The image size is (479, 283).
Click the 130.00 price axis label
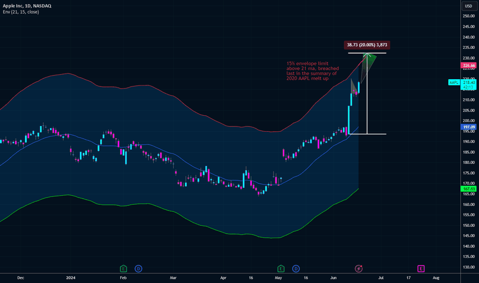[x=469, y=267]
